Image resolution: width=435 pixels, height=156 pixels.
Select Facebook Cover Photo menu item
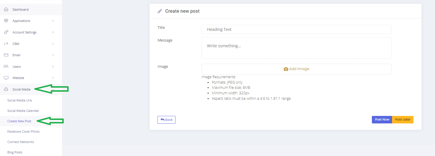(x=23, y=131)
